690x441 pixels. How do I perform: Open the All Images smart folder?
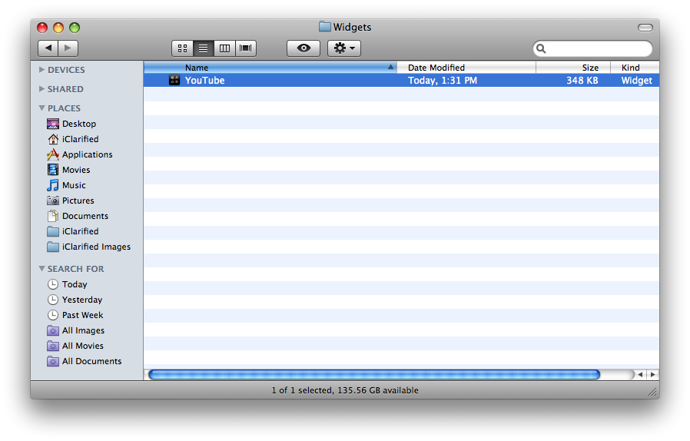pos(76,330)
